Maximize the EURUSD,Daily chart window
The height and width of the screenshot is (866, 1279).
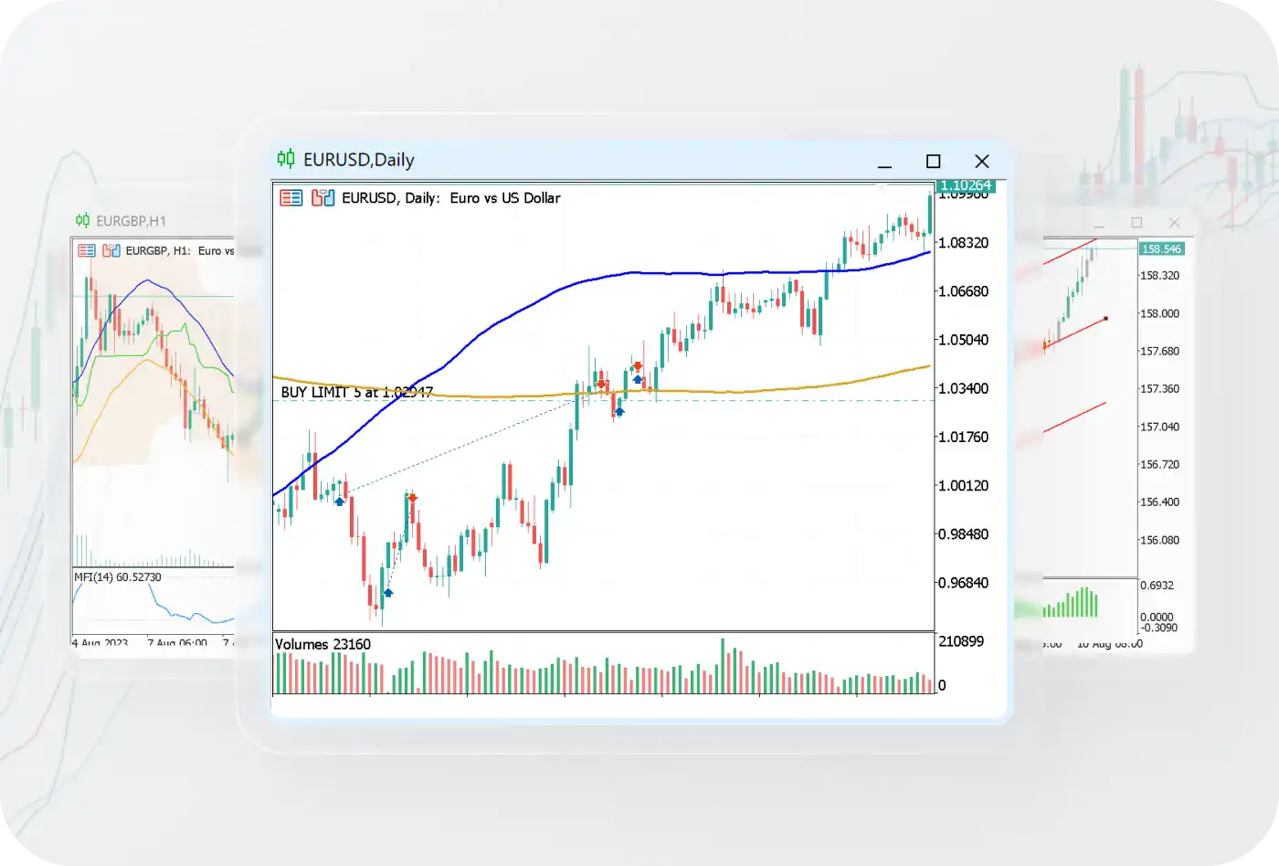tap(933, 162)
